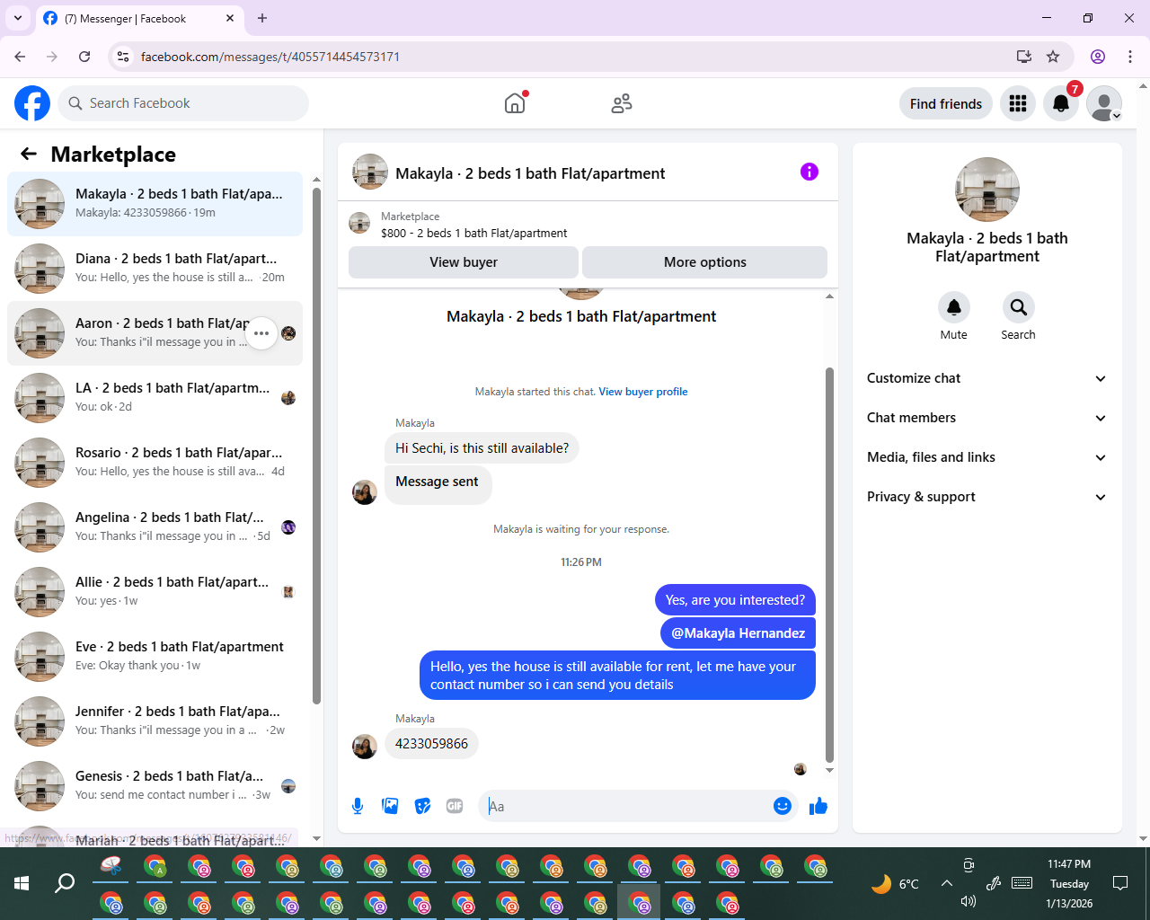Open Windows Start menu
The height and width of the screenshot is (920, 1150).
coord(22,883)
